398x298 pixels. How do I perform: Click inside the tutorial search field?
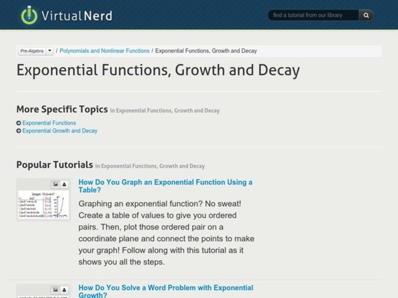tap(313, 15)
